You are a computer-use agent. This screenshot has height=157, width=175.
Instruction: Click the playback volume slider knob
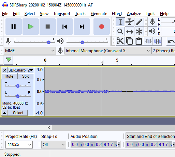pyautogui.click(x=82, y=43)
